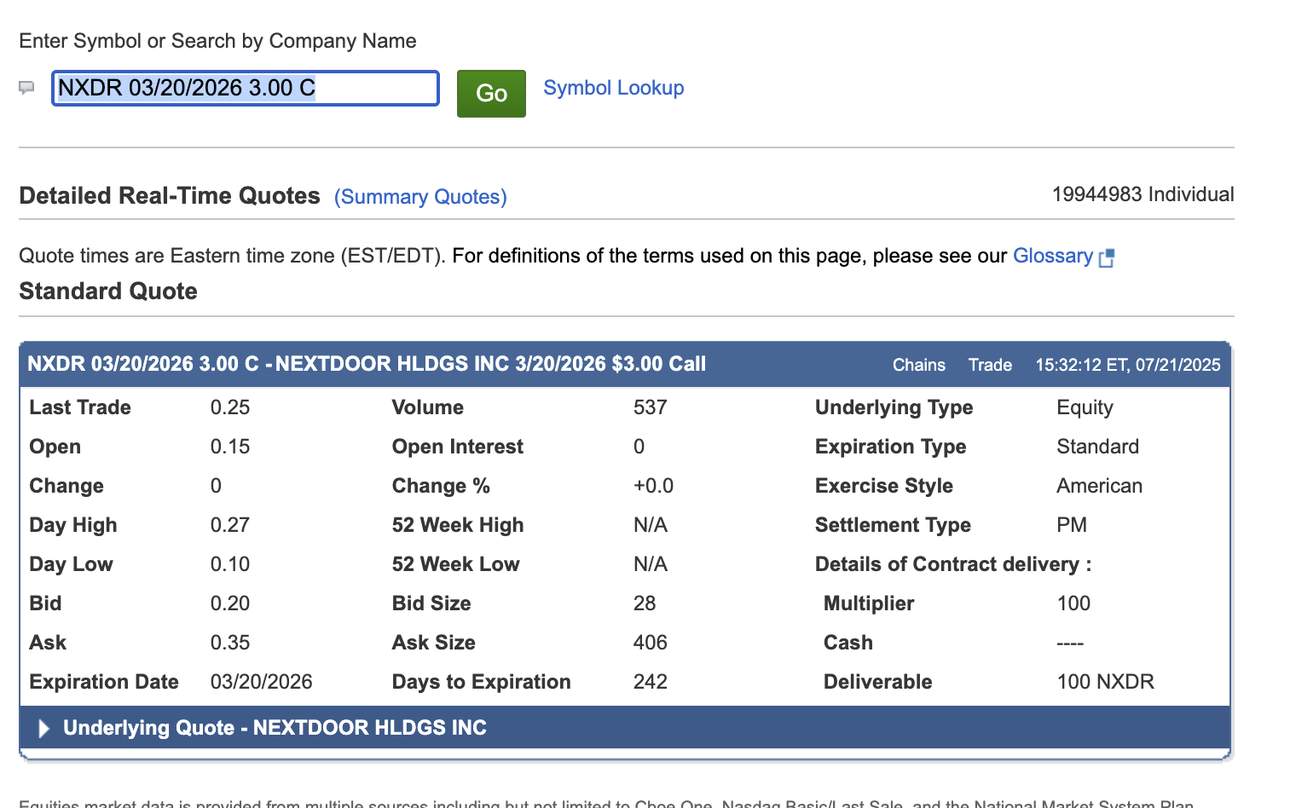Click the Detailed Real-Time Quotes heading
Image resolution: width=1296 pixels, height=808 pixels.
(170, 196)
